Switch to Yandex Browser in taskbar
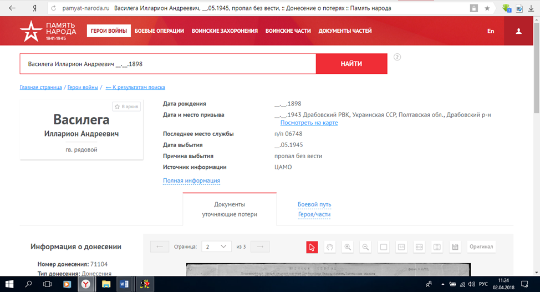 [86, 284]
